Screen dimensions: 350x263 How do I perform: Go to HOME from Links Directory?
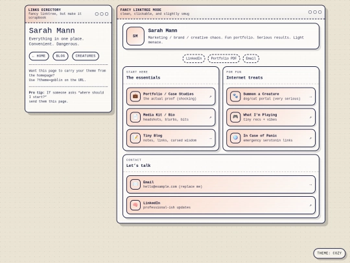click(39, 56)
